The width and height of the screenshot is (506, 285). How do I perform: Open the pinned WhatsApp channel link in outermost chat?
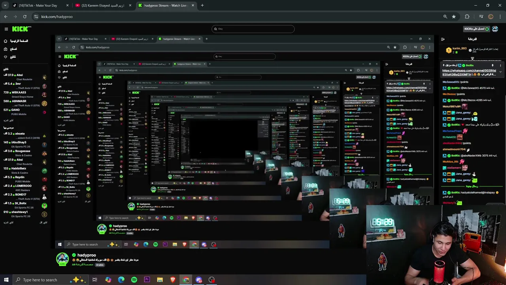(x=469, y=72)
